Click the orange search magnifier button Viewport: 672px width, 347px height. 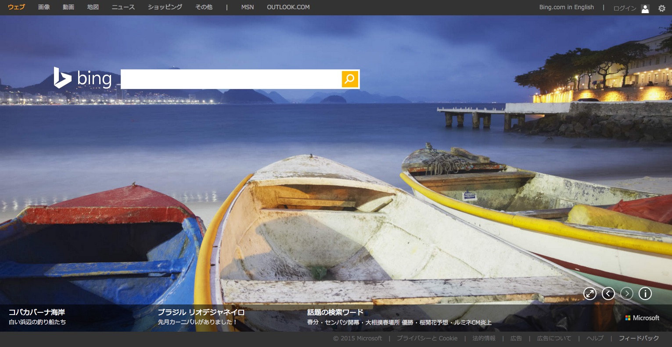point(350,79)
